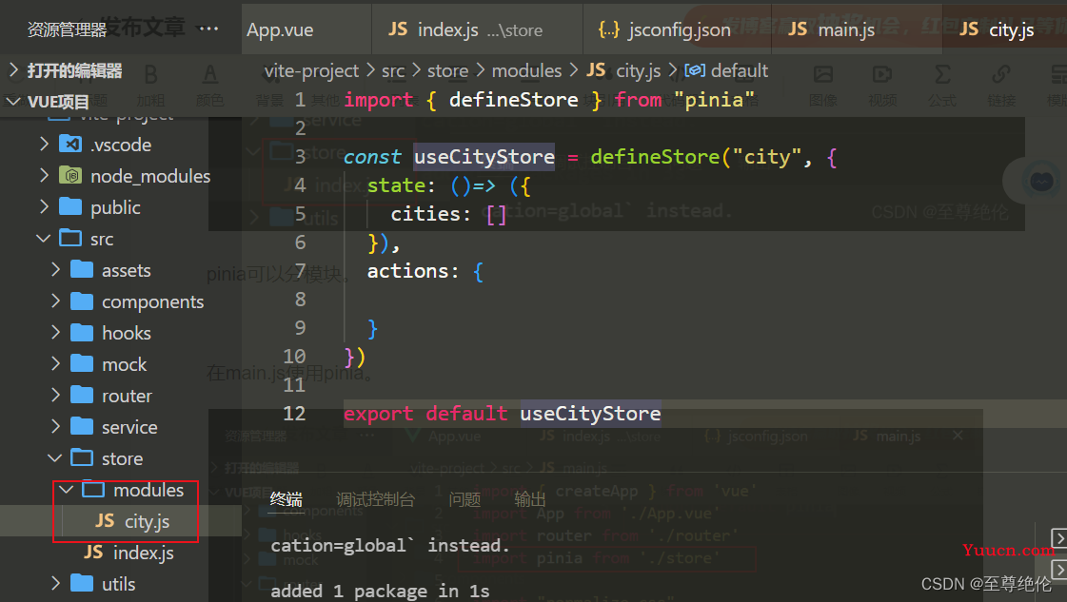
Task: Click the JS icon beside city.js in the tree
Action: coord(105,521)
